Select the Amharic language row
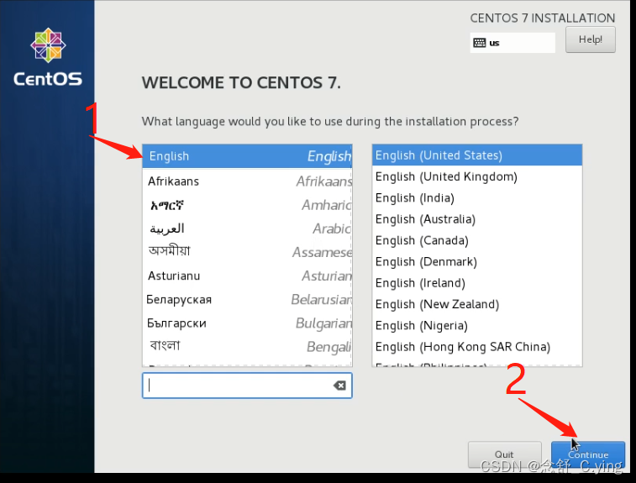 point(247,205)
